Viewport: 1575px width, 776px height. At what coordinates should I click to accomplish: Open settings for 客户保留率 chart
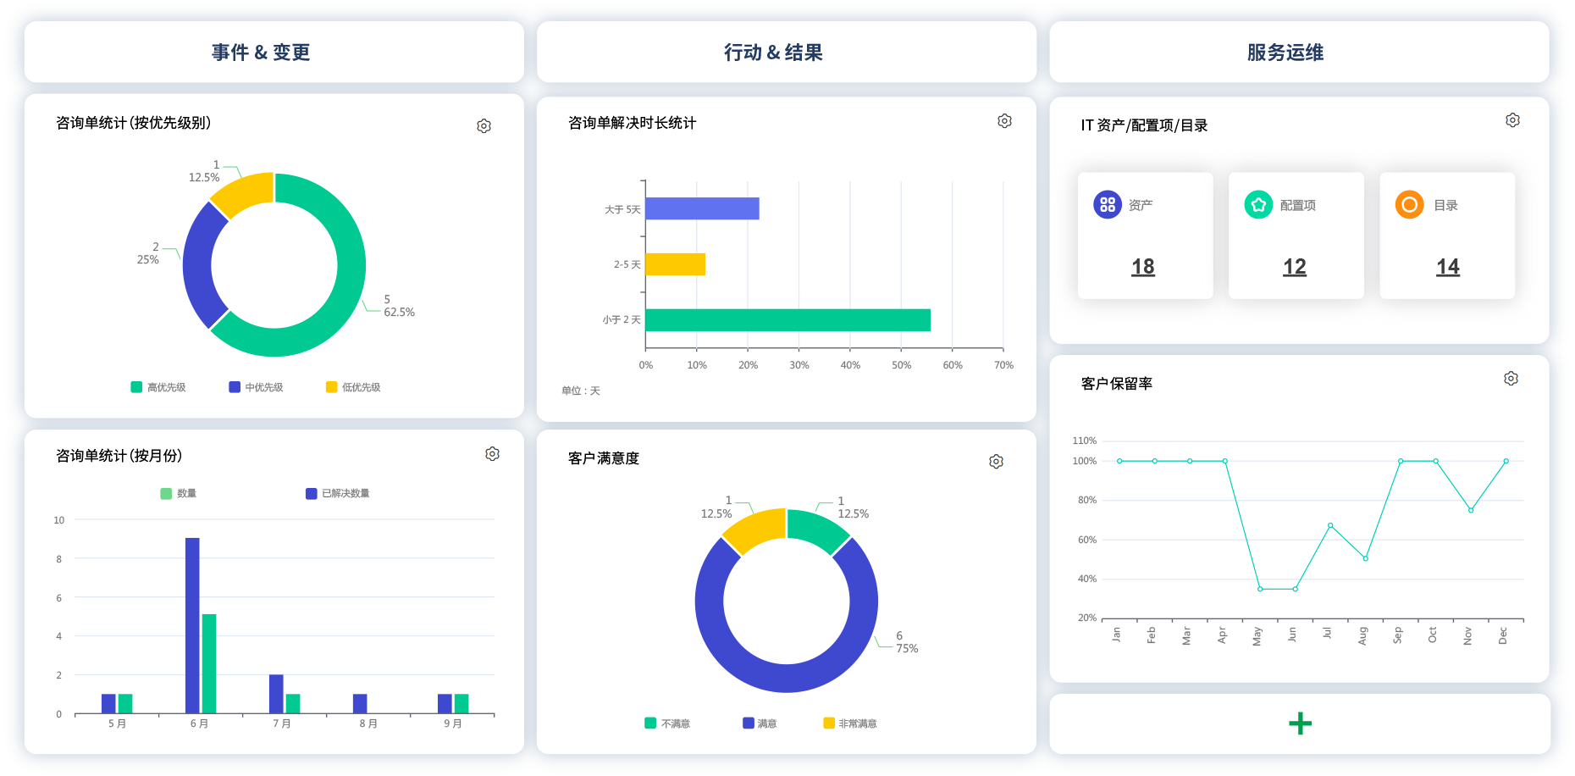tap(1511, 378)
